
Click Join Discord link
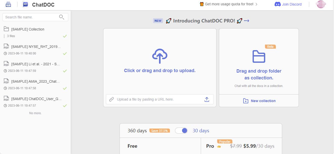click(292, 4)
